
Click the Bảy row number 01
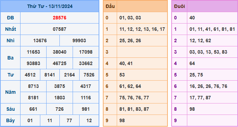[30, 120]
